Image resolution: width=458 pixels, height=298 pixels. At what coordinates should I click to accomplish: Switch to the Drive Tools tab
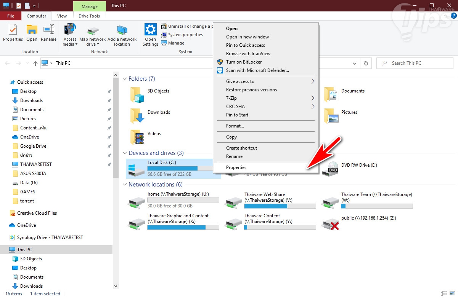click(89, 16)
